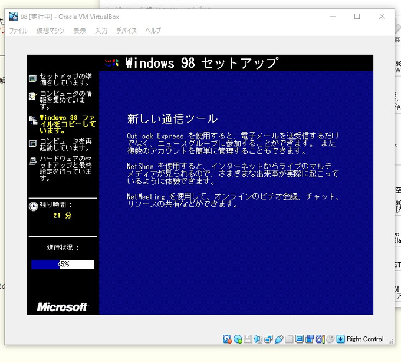Click the video capture status icon
This screenshot has height=363, width=401.
point(310,339)
